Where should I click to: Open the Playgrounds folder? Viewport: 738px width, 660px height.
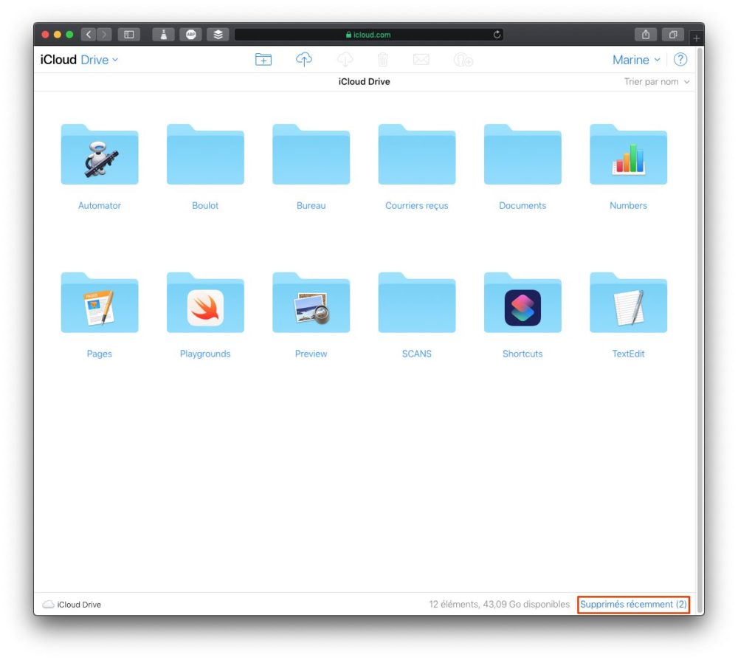tap(205, 303)
